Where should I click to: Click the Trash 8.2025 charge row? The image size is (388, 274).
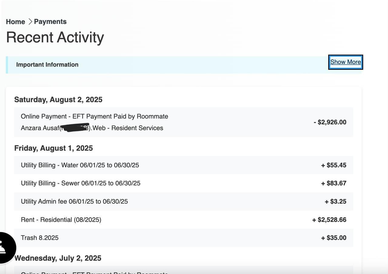40,238
